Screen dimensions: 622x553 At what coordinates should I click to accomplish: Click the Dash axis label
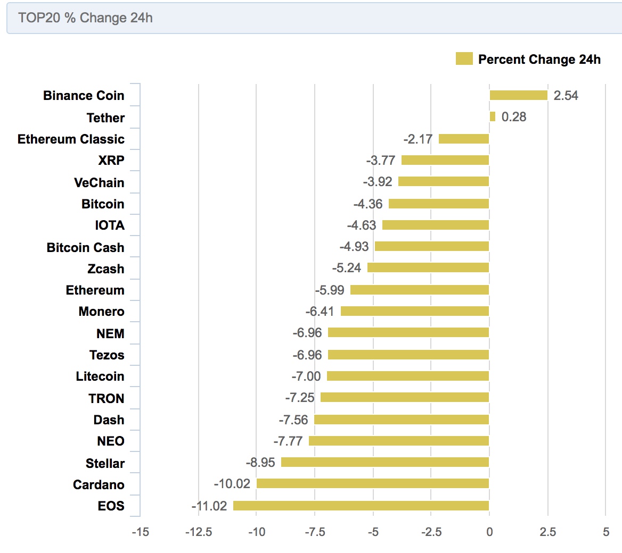(109, 420)
